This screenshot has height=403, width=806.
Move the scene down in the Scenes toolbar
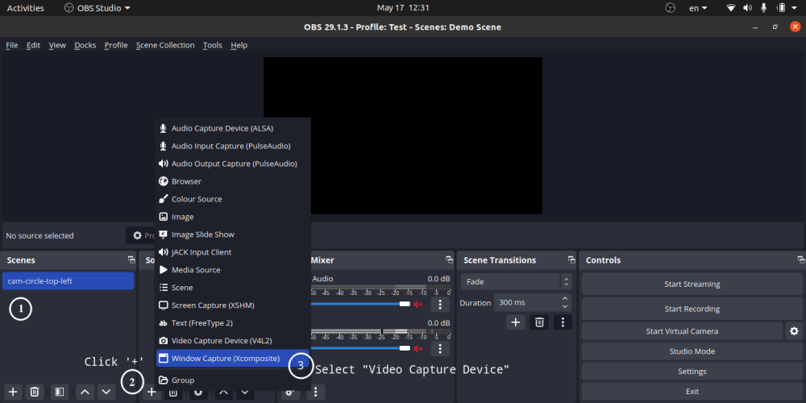click(x=106, y=393)
